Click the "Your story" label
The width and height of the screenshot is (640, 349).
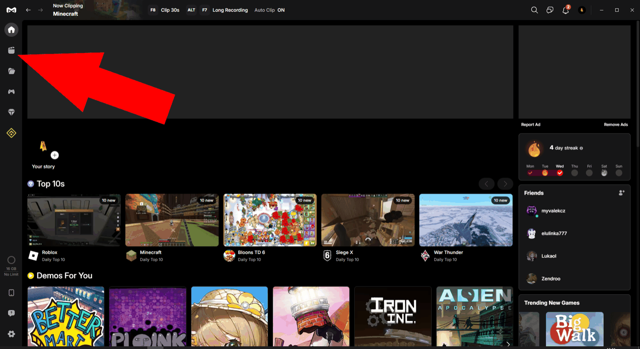coord(43,167)
